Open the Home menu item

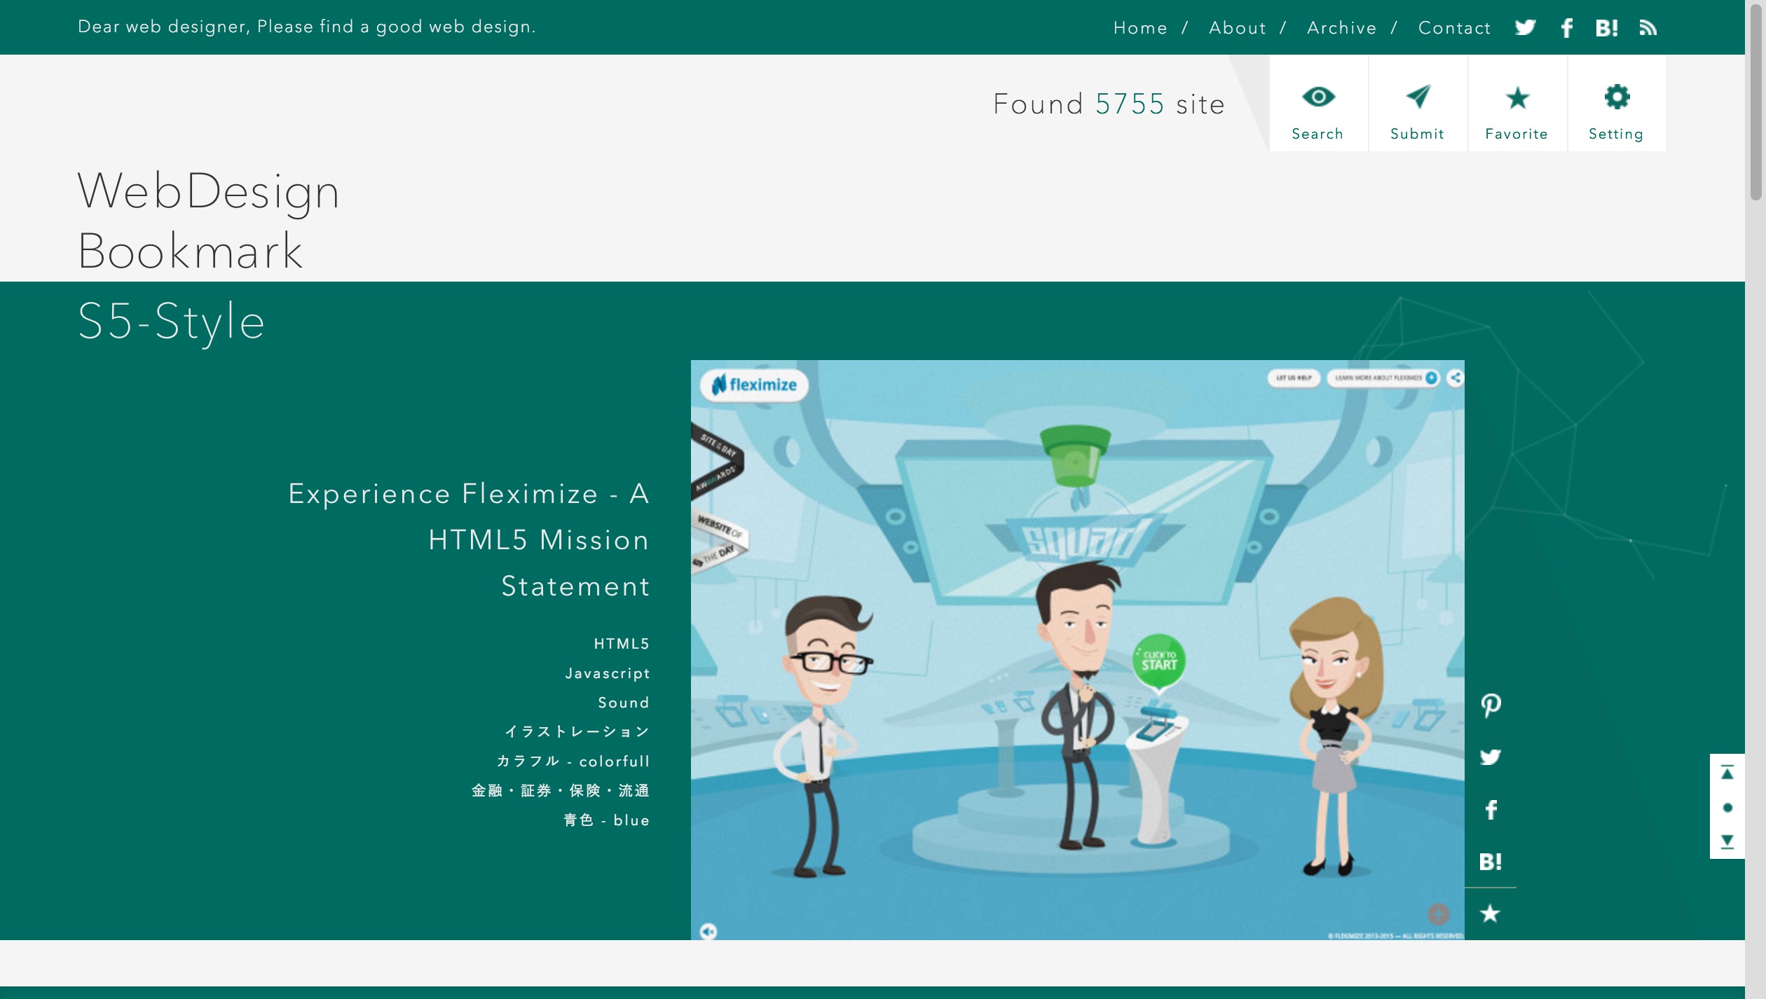(1140, 27)
